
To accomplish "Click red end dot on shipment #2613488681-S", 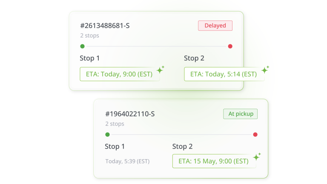I will point(230,46).
